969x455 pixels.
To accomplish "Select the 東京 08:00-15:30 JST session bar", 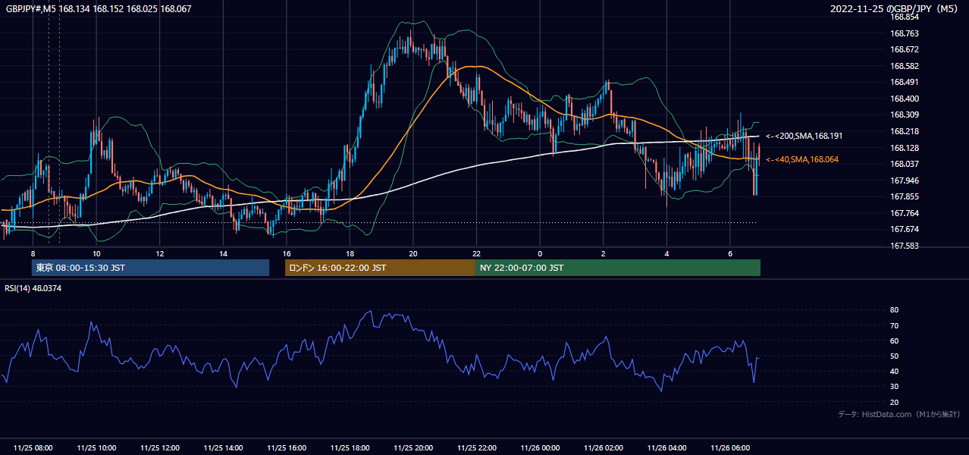I will (150, 268).
